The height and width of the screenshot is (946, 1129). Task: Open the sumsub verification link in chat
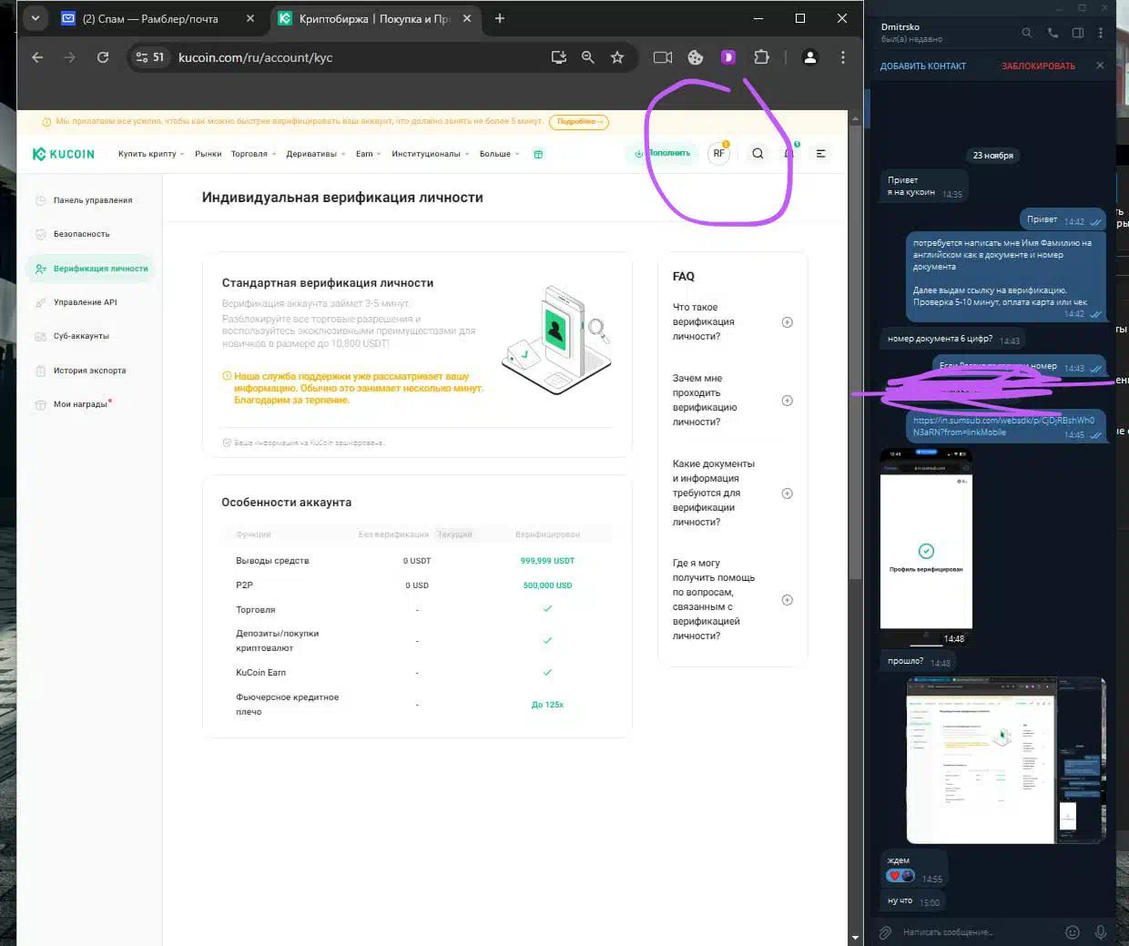coord(1003,426)
